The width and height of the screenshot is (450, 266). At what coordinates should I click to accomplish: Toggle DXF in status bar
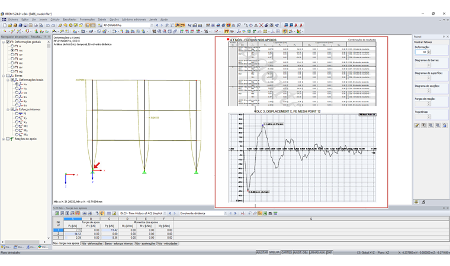point(329,252)
